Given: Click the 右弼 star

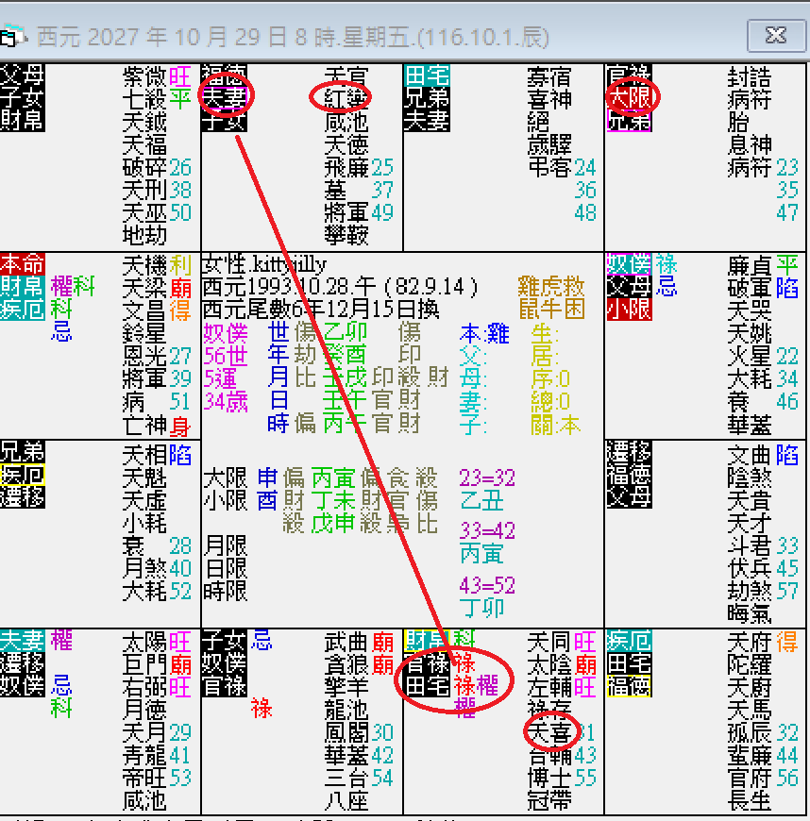Looking at the screenshot, I should pos(144,688).
